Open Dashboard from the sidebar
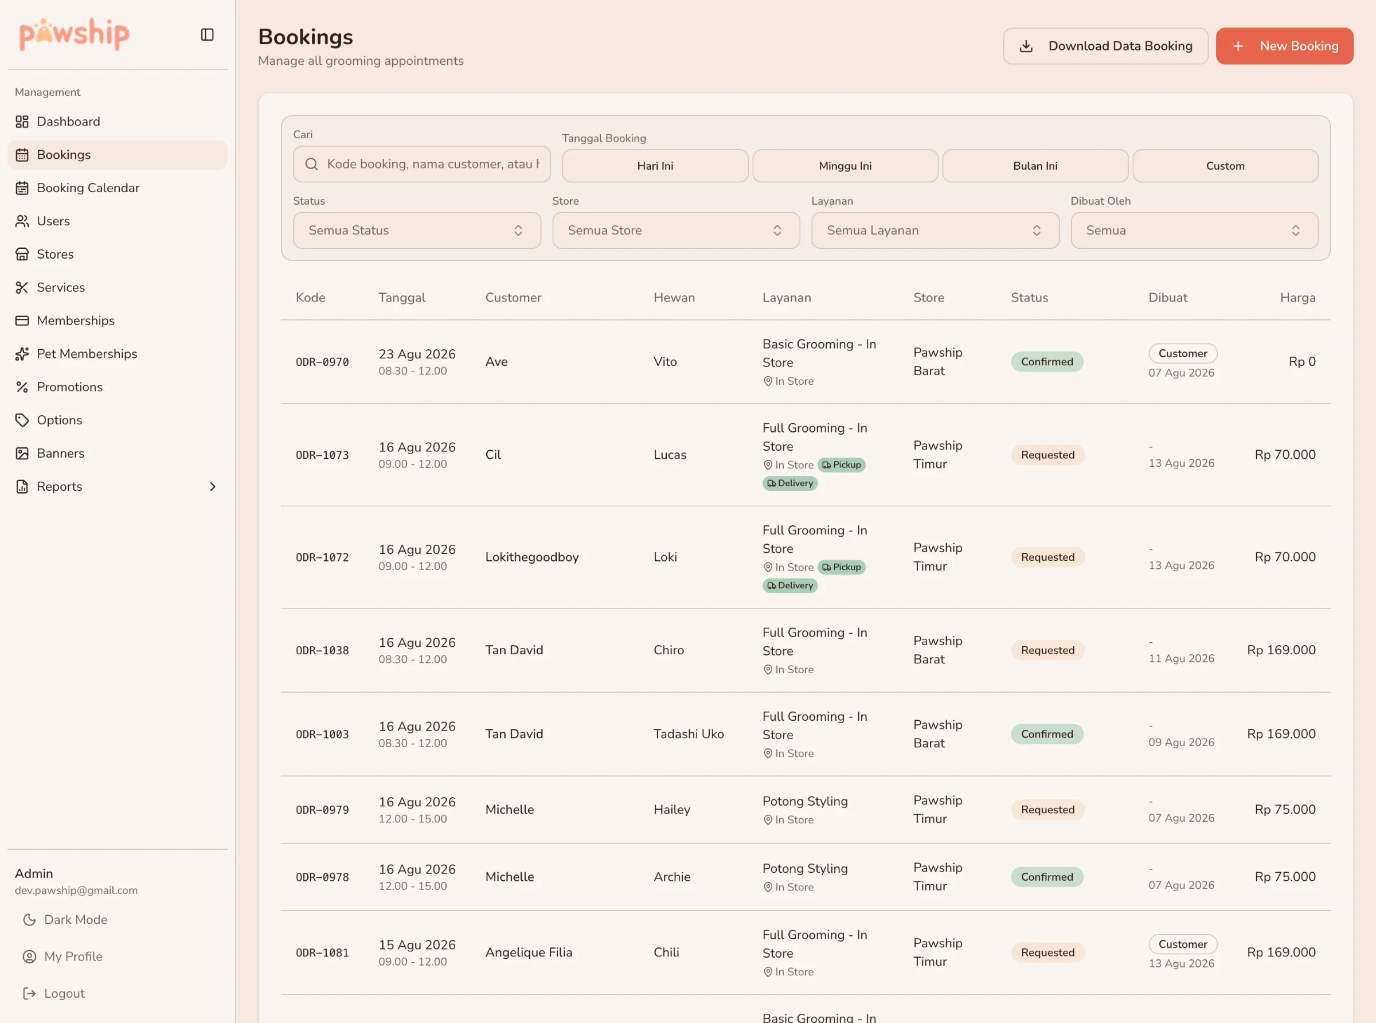The height and width of the screenshot is (1023, 1376). 118,122
